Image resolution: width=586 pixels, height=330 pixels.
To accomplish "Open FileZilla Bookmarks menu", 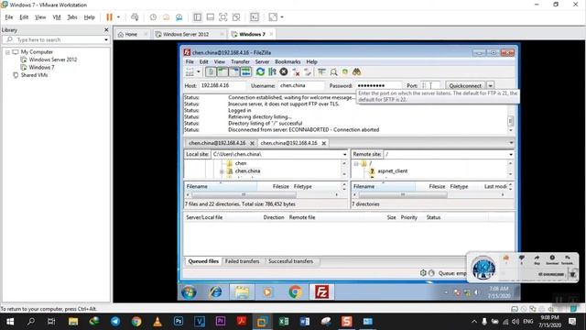I will tap(288, 61).
